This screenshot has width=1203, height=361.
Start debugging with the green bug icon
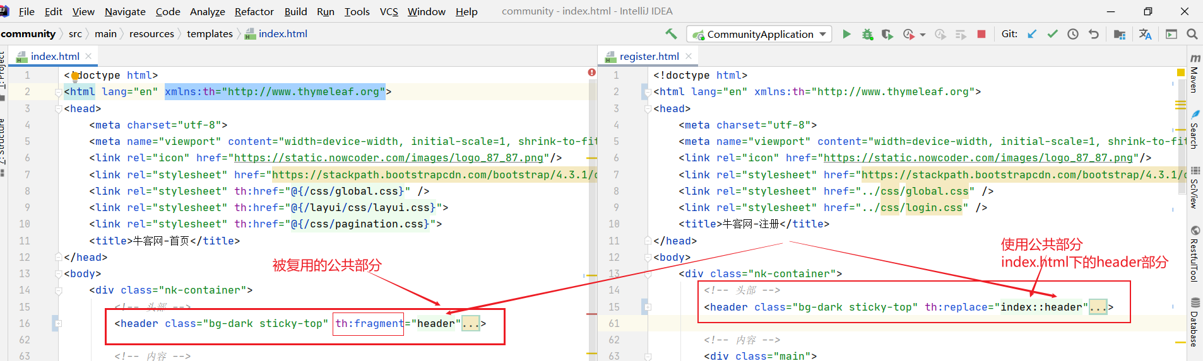pyautogui.click(x=868, y=34)
